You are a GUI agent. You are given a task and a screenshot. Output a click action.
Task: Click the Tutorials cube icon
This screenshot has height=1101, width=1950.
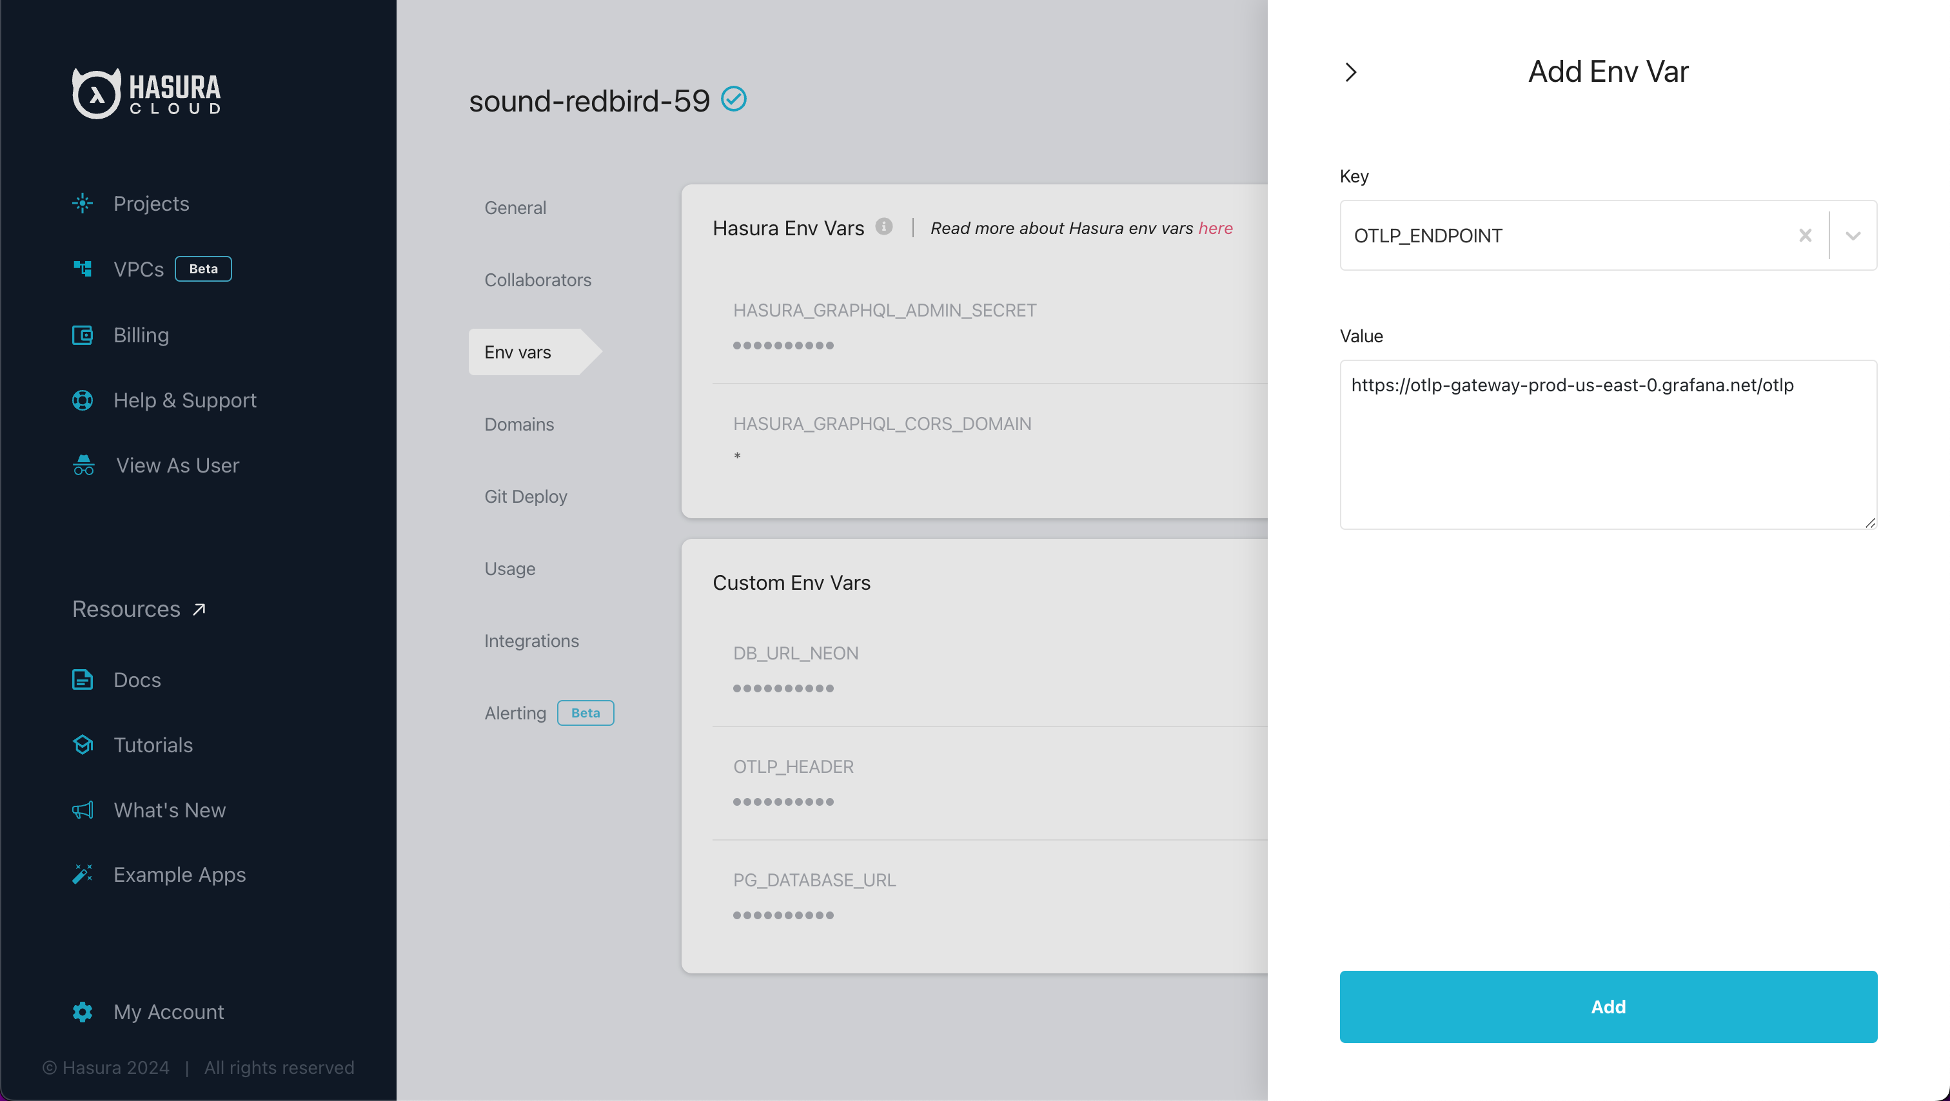82,745
